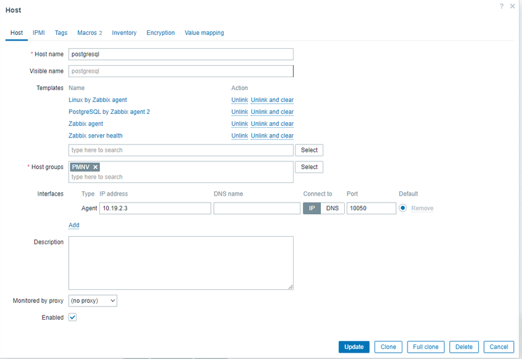
Task: Unlink and clear Zabbix server health
Action: point(272,136)
